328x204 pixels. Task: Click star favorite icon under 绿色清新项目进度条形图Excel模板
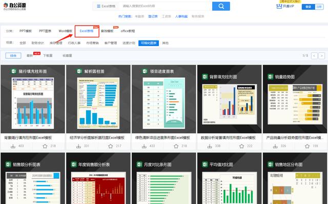pyautogui.click(x=176, y=146)
